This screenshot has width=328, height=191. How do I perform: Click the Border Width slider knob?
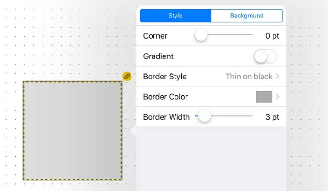[x=204, y=117]
